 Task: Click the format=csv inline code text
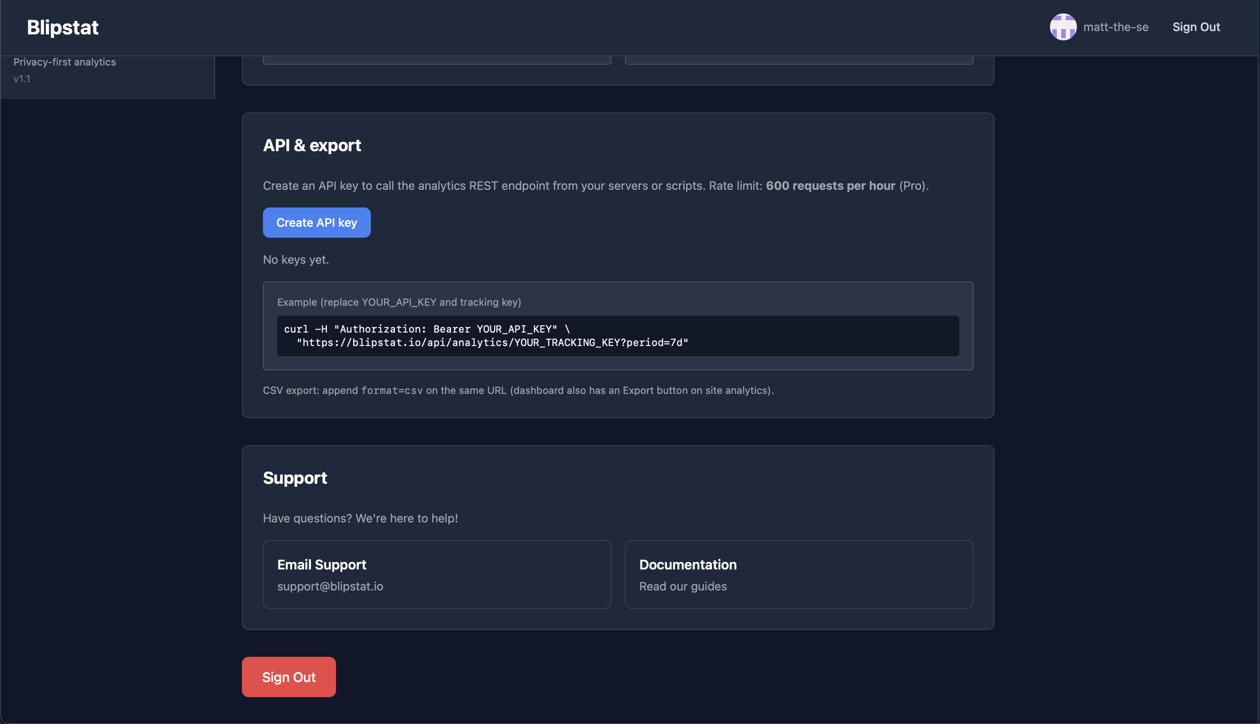392,390
